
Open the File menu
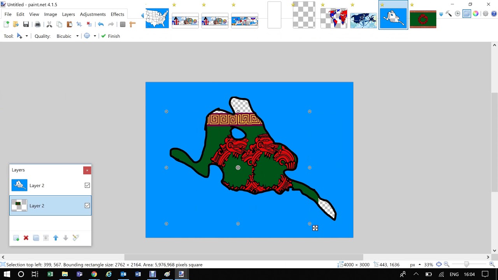(x=8, y=14)
